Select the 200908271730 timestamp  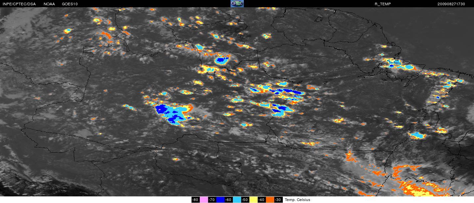(x=451, y=4)
